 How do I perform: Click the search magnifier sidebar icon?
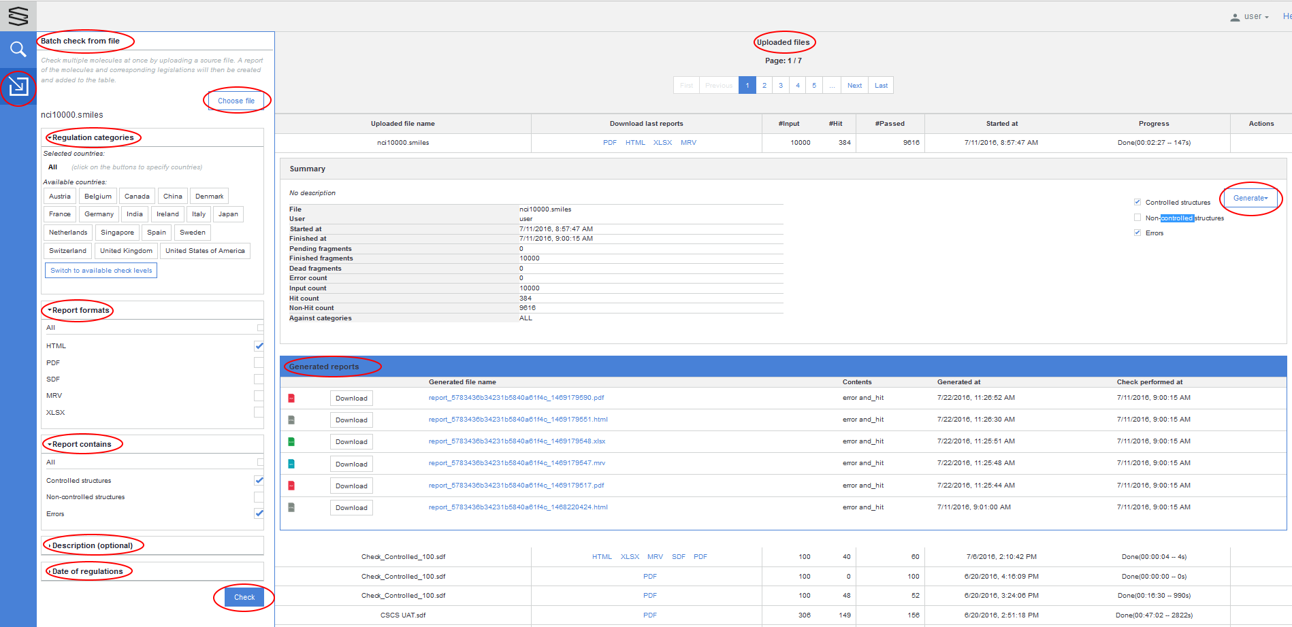(x=18, y=49)
